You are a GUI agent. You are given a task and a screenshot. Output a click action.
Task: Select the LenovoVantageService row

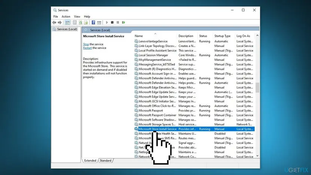point(195,41)
